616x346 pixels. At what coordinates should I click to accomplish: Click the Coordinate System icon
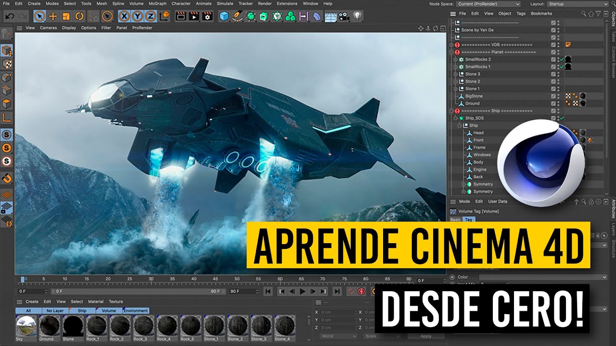tap(164, 16)
